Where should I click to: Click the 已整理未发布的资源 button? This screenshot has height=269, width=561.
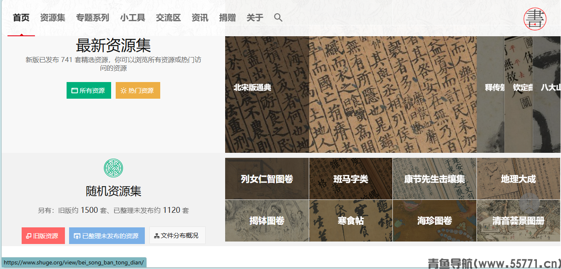point(107,236)
